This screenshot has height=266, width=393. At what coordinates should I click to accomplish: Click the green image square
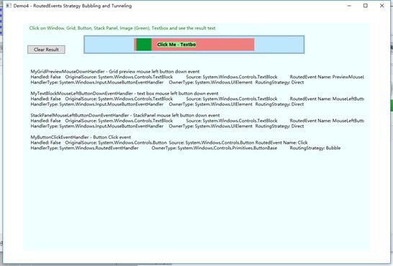(144, 45)
